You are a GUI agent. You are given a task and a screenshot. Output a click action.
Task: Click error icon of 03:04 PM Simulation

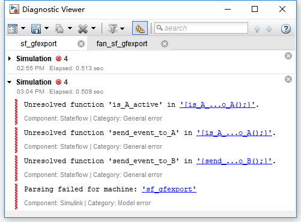[58, 82]
